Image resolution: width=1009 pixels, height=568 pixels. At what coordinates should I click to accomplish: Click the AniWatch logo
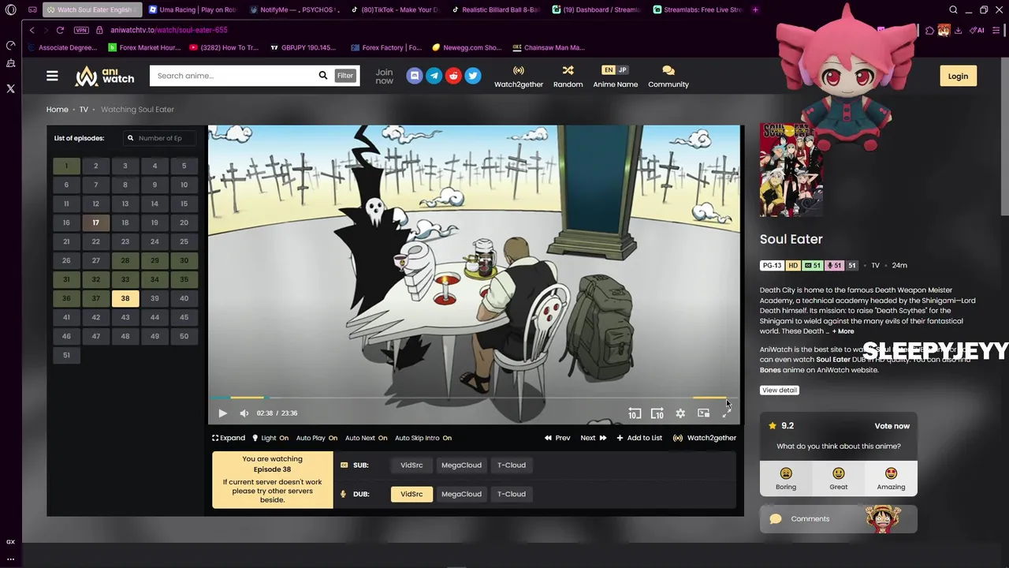(x=105, y=76)
